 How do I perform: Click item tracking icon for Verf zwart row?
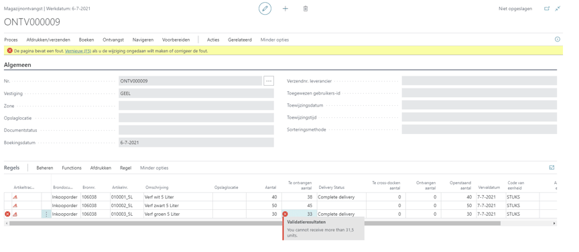point(15,206)
